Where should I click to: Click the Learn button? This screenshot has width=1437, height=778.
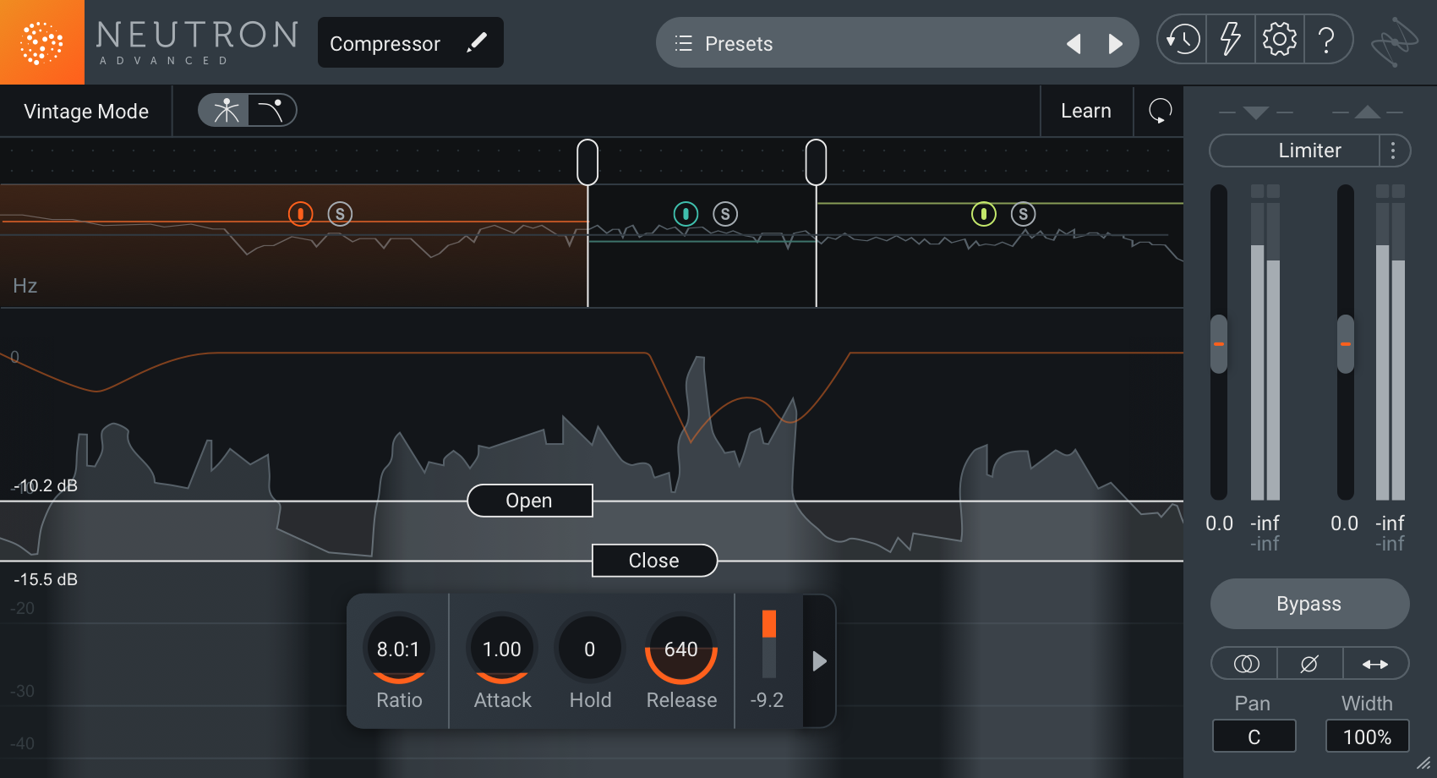tap(1085, 111)
